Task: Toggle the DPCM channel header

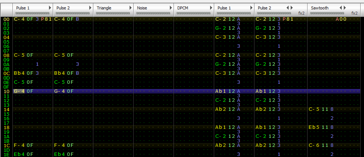Action: coord(183,8)
